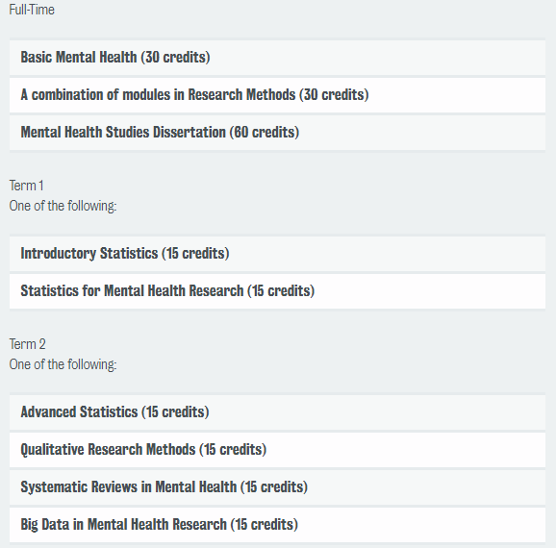
Task: Open the Research Methods combination module row
Action: point(277,95)
